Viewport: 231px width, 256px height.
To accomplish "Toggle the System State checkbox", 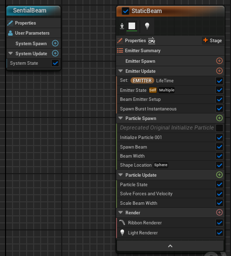I will pos(55,63).
